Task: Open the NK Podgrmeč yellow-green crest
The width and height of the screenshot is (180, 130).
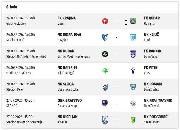Action: (x=133, y=120)
